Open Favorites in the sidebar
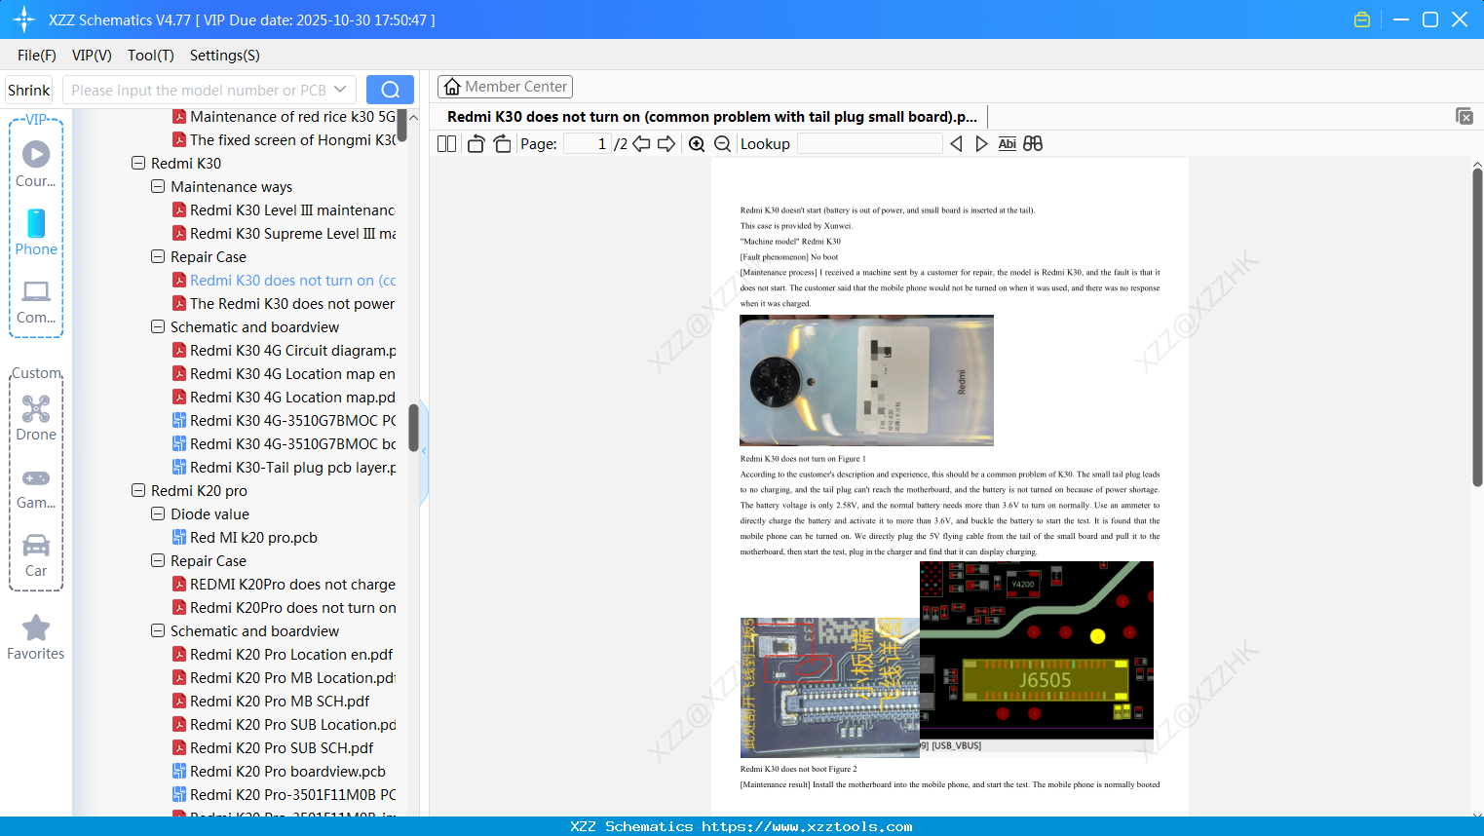The image size is (1484, 836). pos(36,637)
